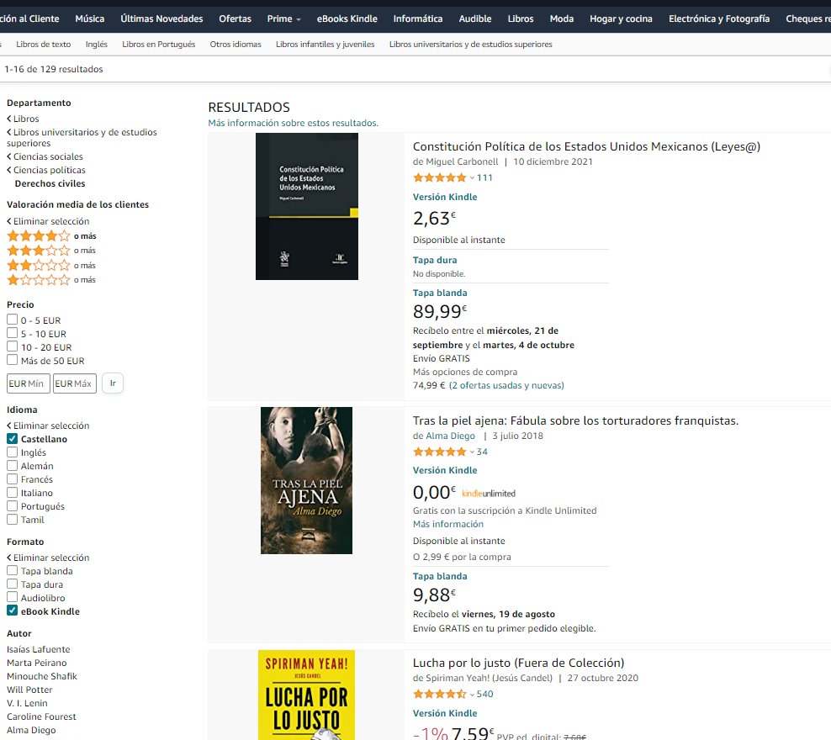The height and width of the screenshot is (740, 831).
Task: Open star rating of Lucha por lo justo
Action: tap(439, 694)
